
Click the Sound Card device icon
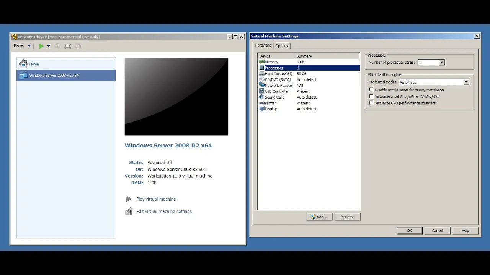coord(262,97)
